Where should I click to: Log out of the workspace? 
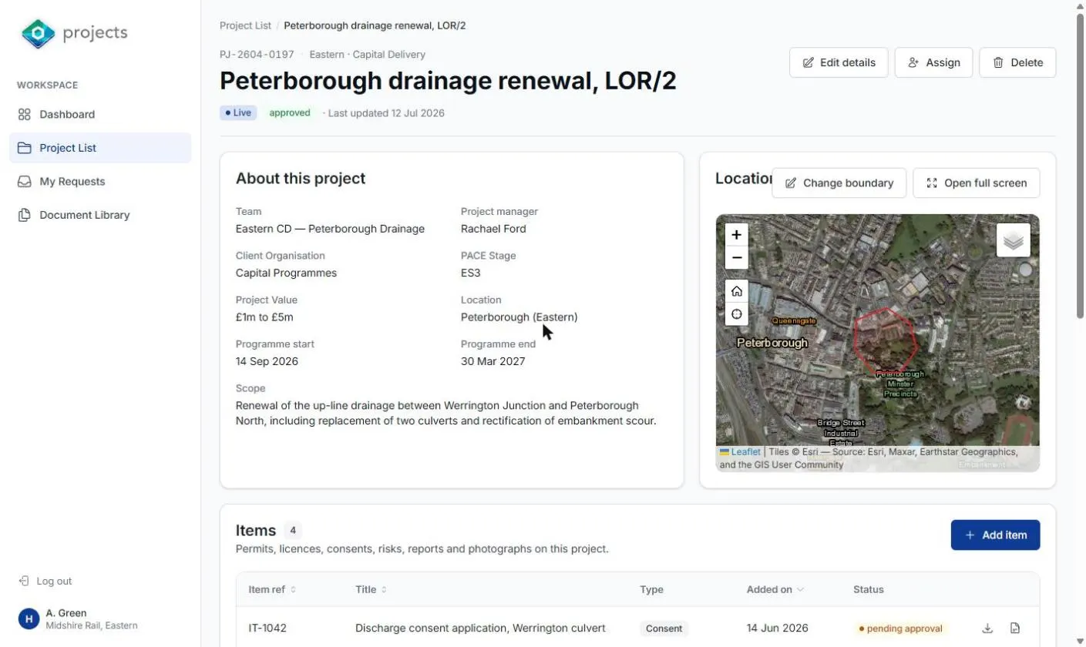point(45,582)
